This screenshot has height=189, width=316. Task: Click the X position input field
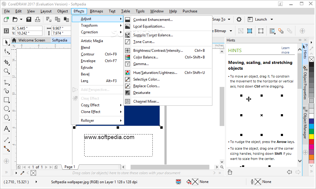[29, 28]
